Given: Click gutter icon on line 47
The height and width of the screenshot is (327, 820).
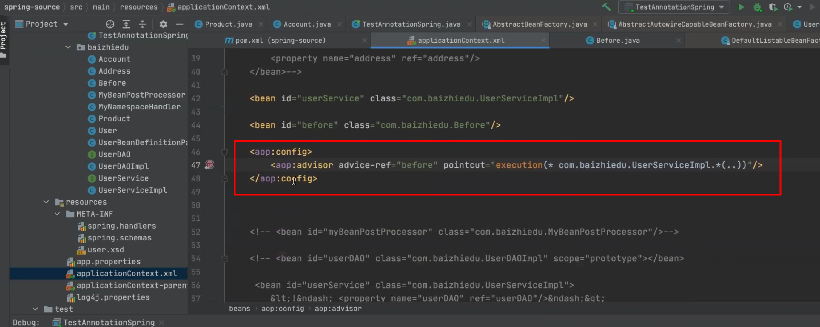Looking at the screenshot, I should coord(210,165).
